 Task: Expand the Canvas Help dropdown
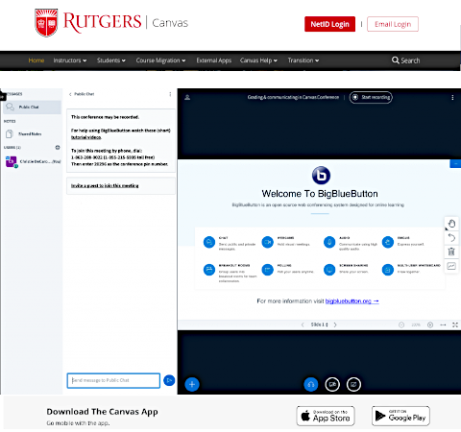pyautogui.click(x=258, y=60)
